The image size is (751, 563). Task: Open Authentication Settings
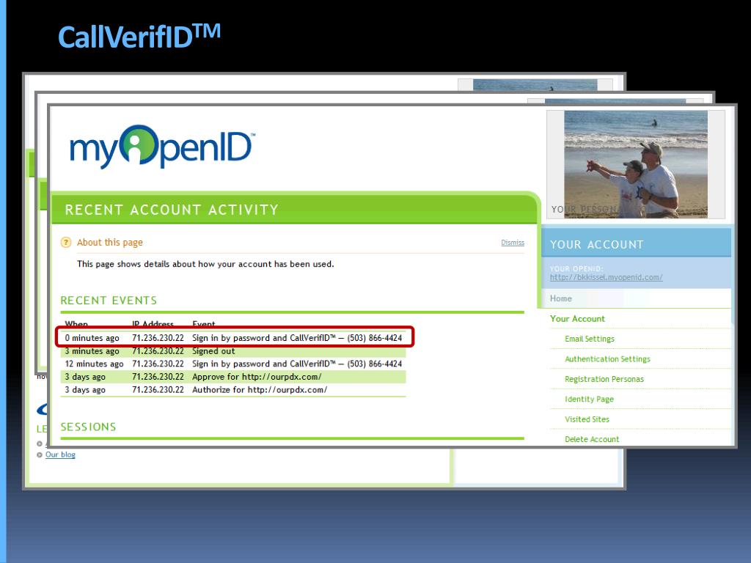click(607, 359)
